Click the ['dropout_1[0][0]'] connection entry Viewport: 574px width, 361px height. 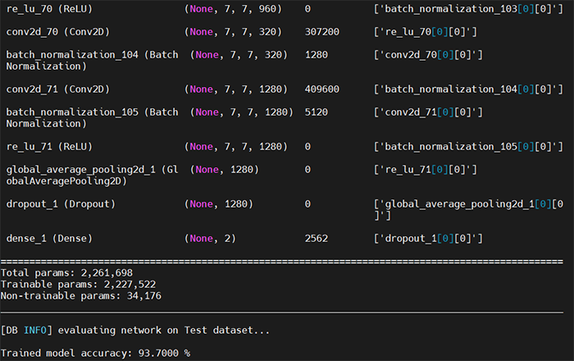point(428,238)
